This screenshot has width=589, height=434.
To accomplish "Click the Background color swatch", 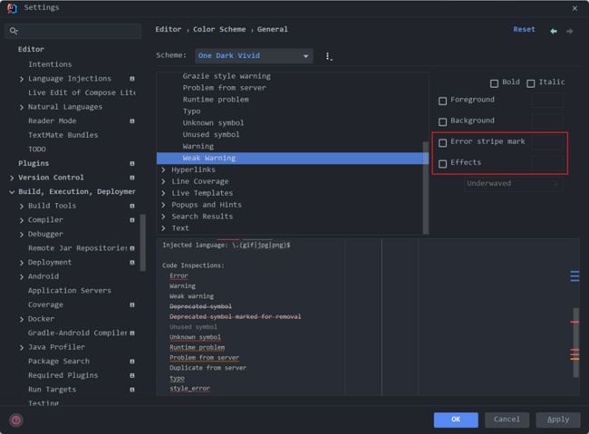I will [x=547, y=121].
